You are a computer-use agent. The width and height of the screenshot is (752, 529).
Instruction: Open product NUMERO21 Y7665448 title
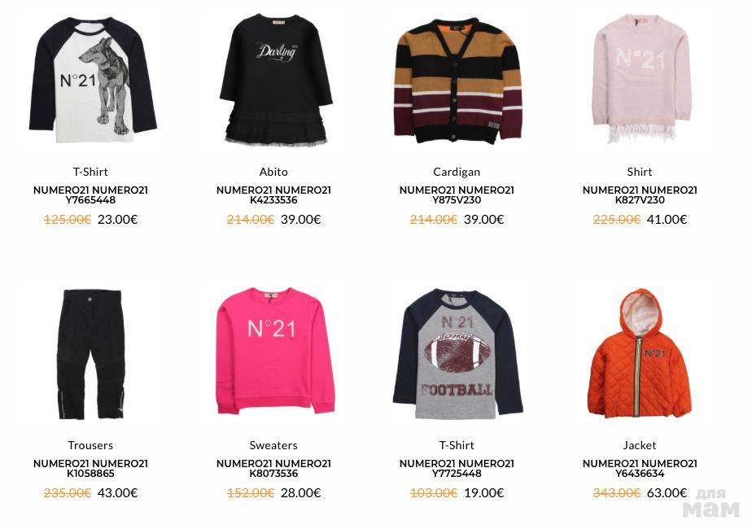(x=90, y=195)
